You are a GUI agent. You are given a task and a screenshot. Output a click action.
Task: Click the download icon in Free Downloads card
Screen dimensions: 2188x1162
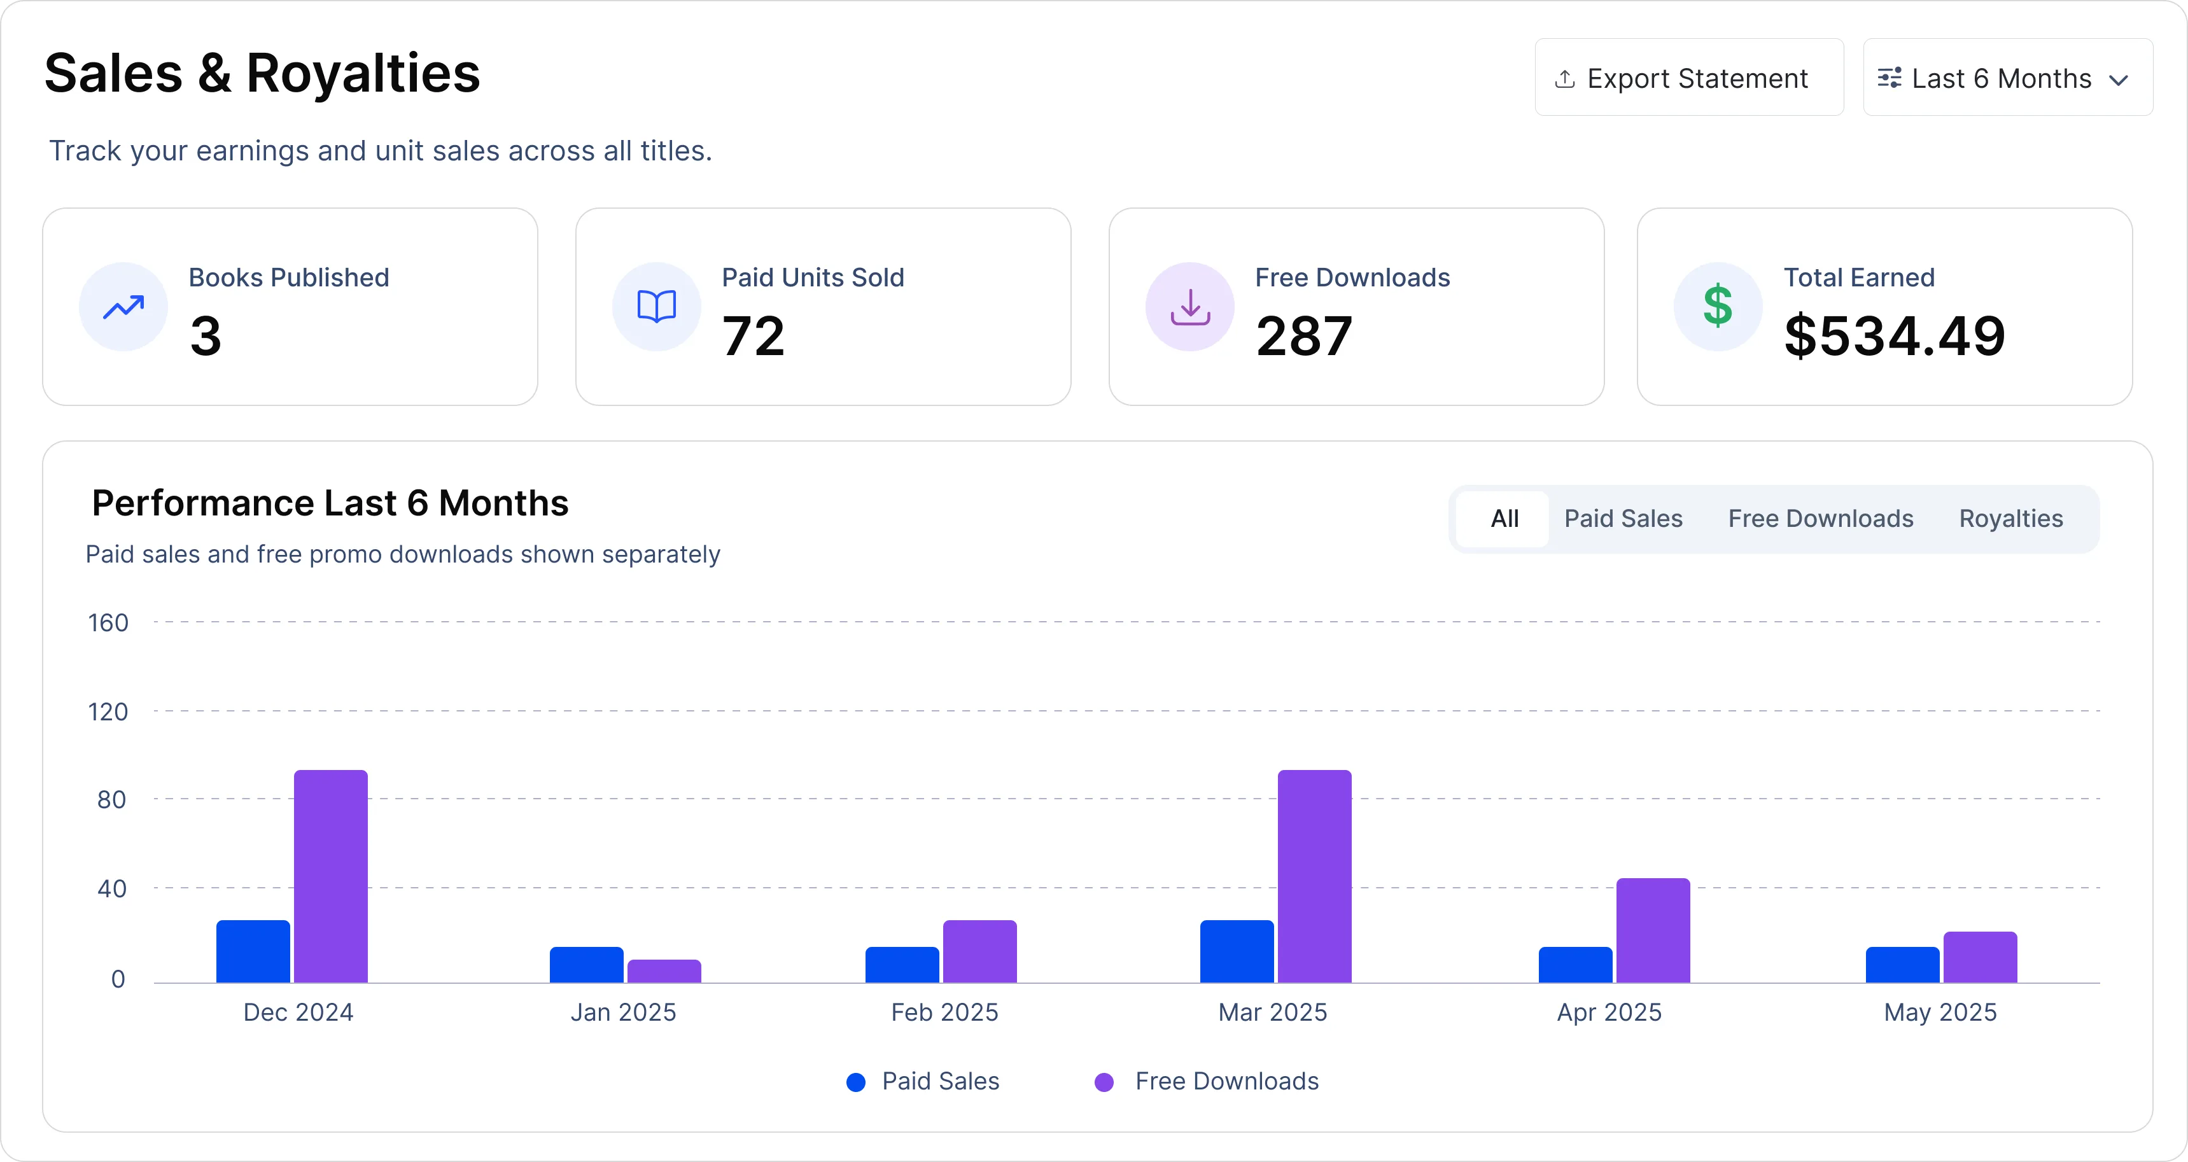pos(1190,307)
